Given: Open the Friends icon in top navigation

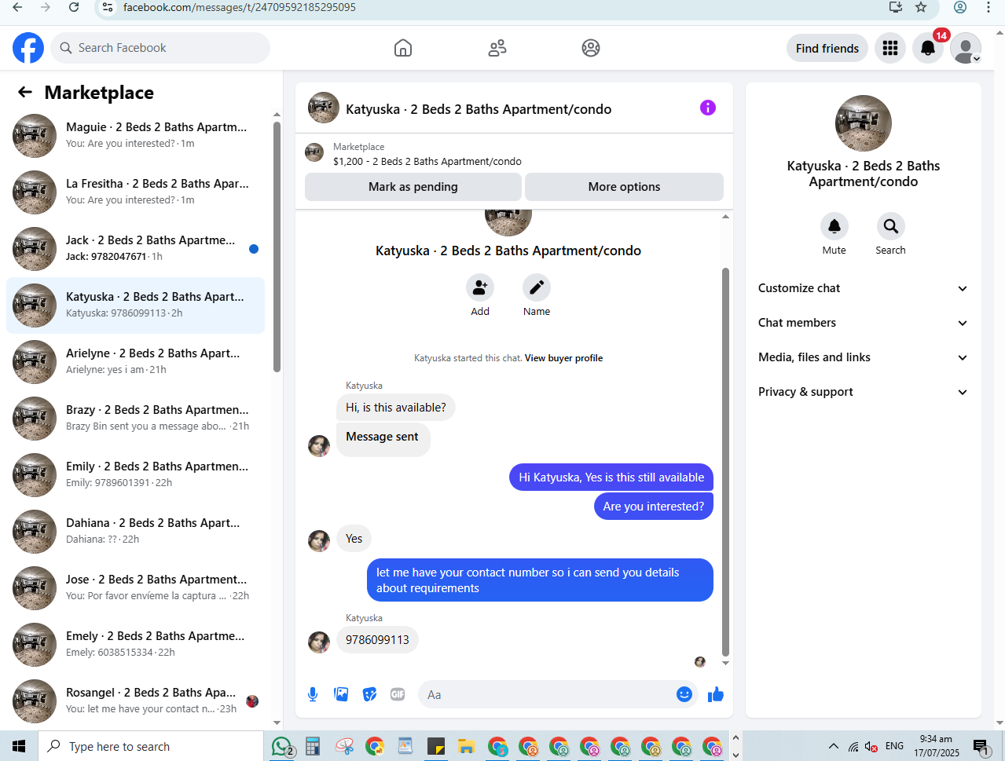Looking at the screenshot, I should pos(497,48).
